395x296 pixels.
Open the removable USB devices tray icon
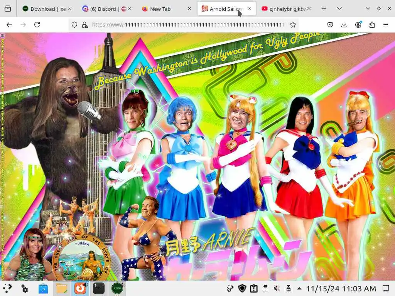click(x=289, y=288)
